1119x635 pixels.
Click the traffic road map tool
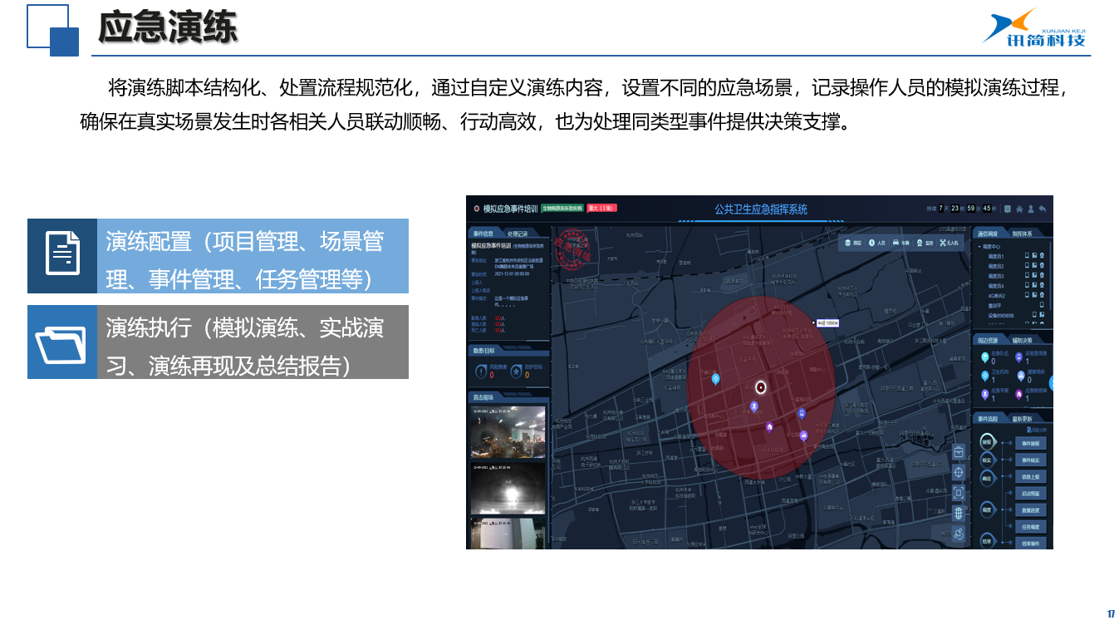tap(958, 513)
